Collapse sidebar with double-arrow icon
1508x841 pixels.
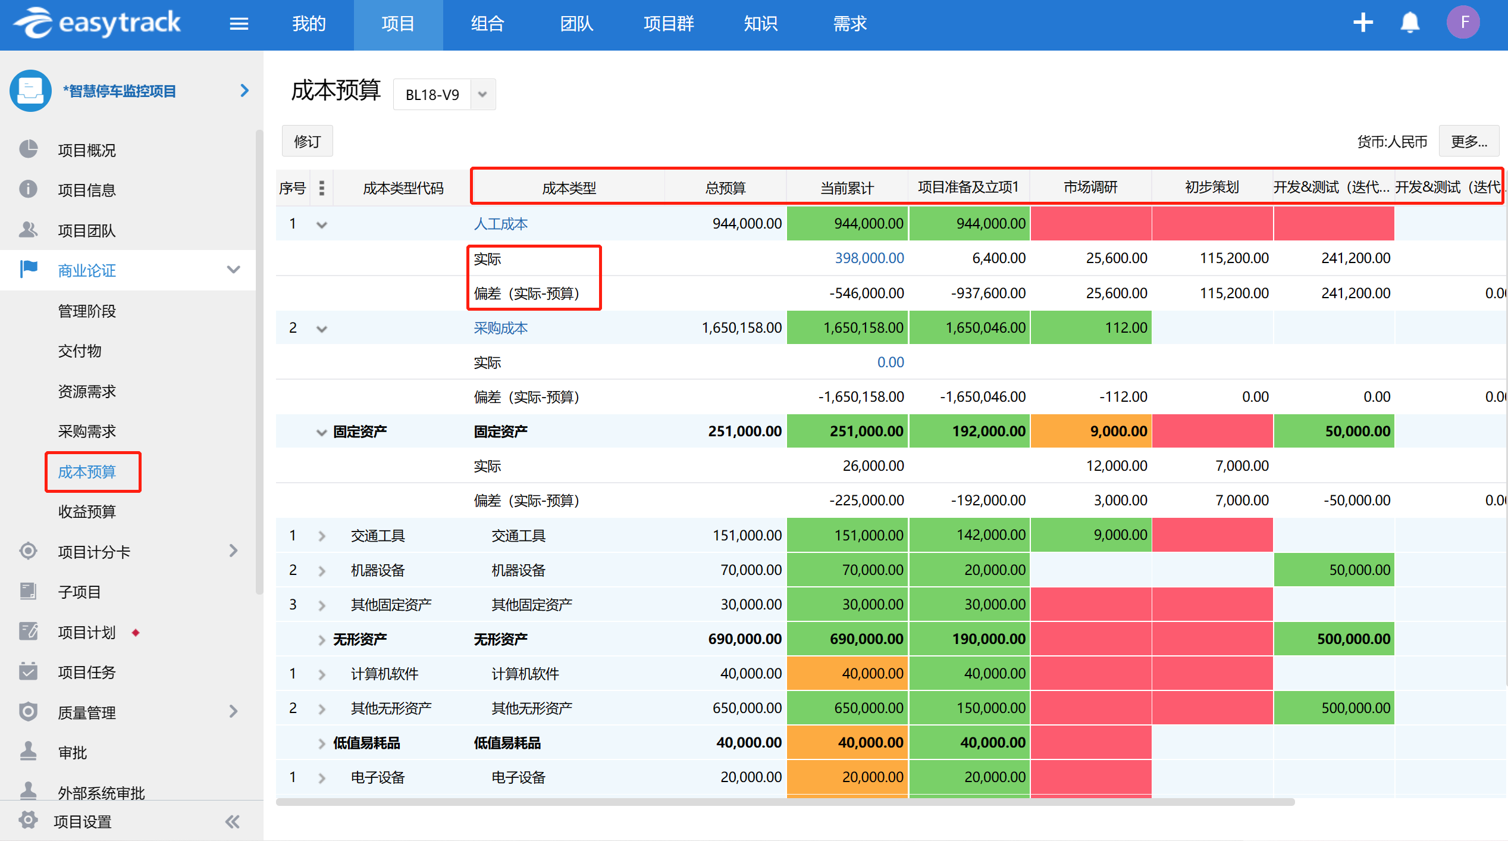[232, 822]
